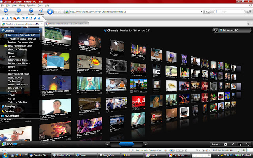Toggle Cooliris fullscreen arrows icon

(x=248, y=144)
